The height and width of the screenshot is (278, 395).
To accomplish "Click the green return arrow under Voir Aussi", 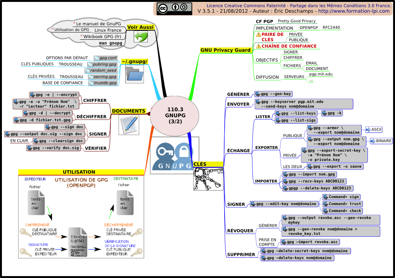I will (x=141, y=37).
